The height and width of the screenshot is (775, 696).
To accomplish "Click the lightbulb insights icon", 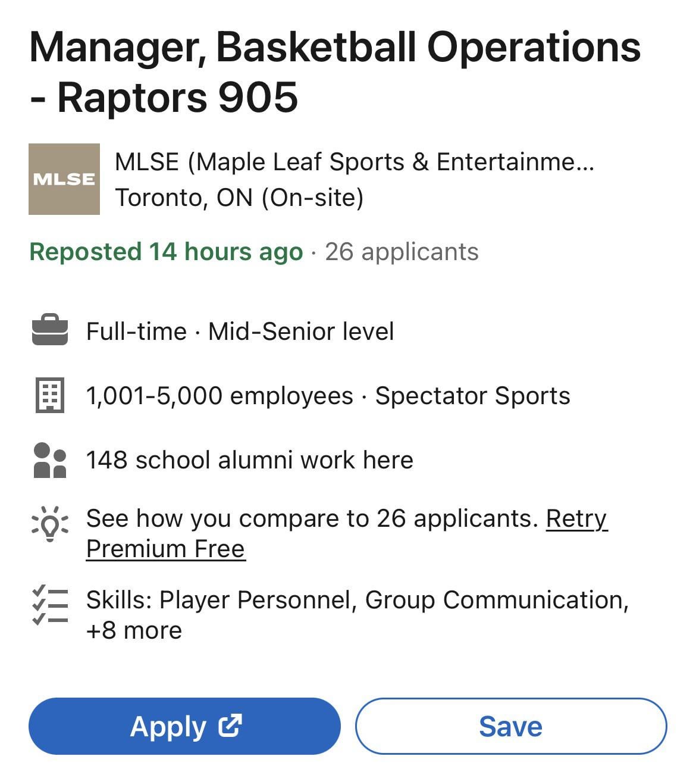I will (50, 523).
